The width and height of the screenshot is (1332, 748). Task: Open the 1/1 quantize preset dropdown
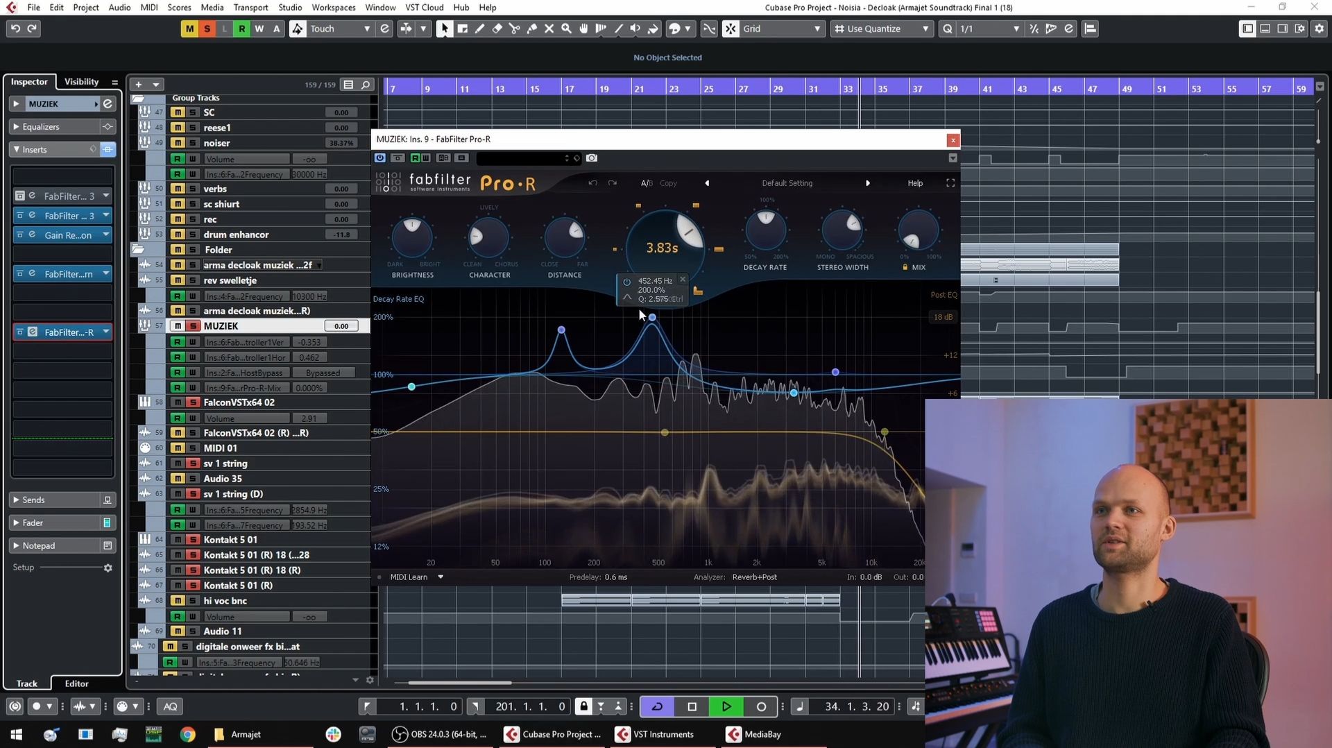[x=989, y=28]
